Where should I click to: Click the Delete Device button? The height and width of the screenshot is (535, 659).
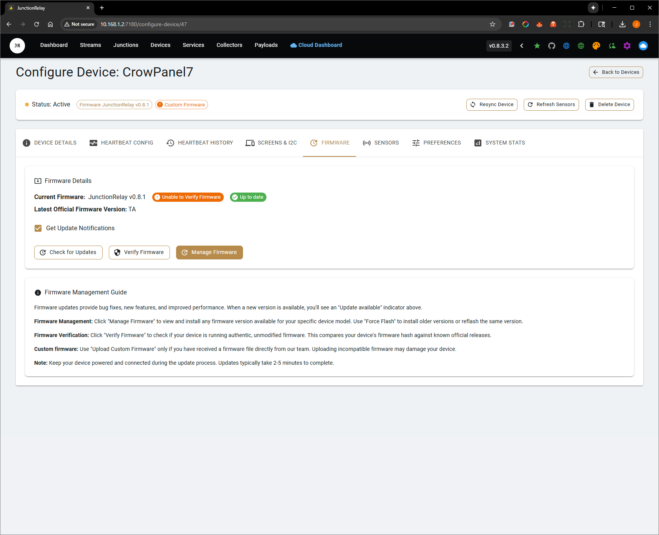point(609,105)
